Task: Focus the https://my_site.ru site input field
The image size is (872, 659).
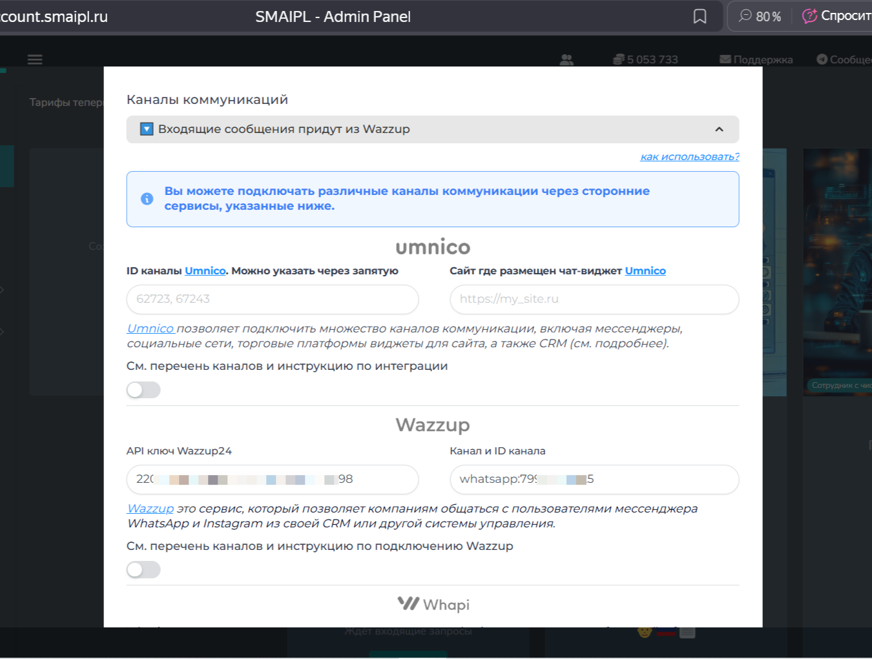Action: click(594, 299)
